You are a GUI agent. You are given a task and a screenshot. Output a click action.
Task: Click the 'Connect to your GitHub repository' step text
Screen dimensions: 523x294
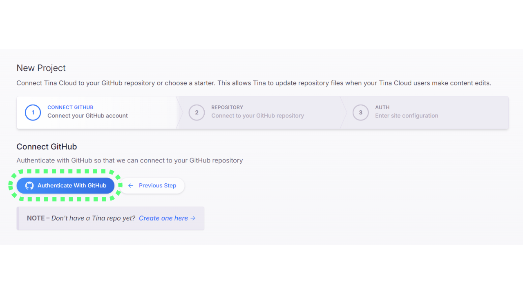click(257, 116)
